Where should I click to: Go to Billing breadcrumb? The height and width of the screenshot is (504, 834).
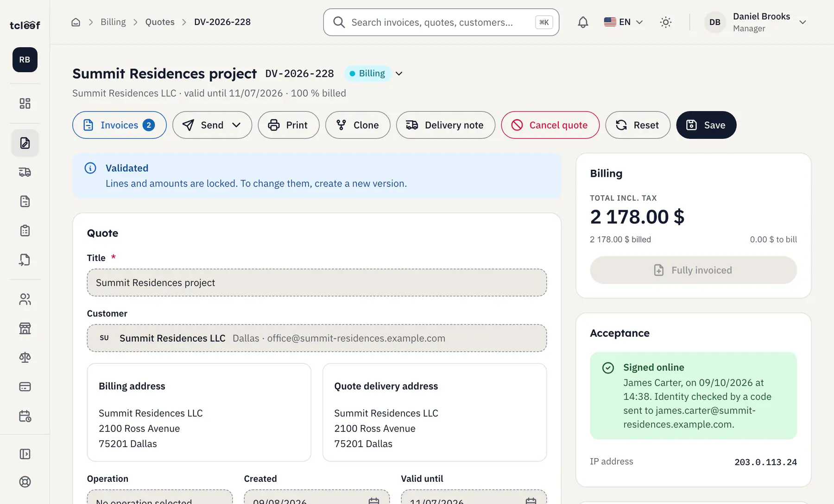click(x=113, y=22)
